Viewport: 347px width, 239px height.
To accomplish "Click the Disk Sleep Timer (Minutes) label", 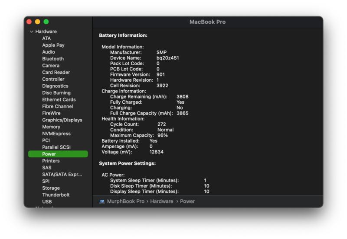I will pyautogui.click(x=141, y=186).
